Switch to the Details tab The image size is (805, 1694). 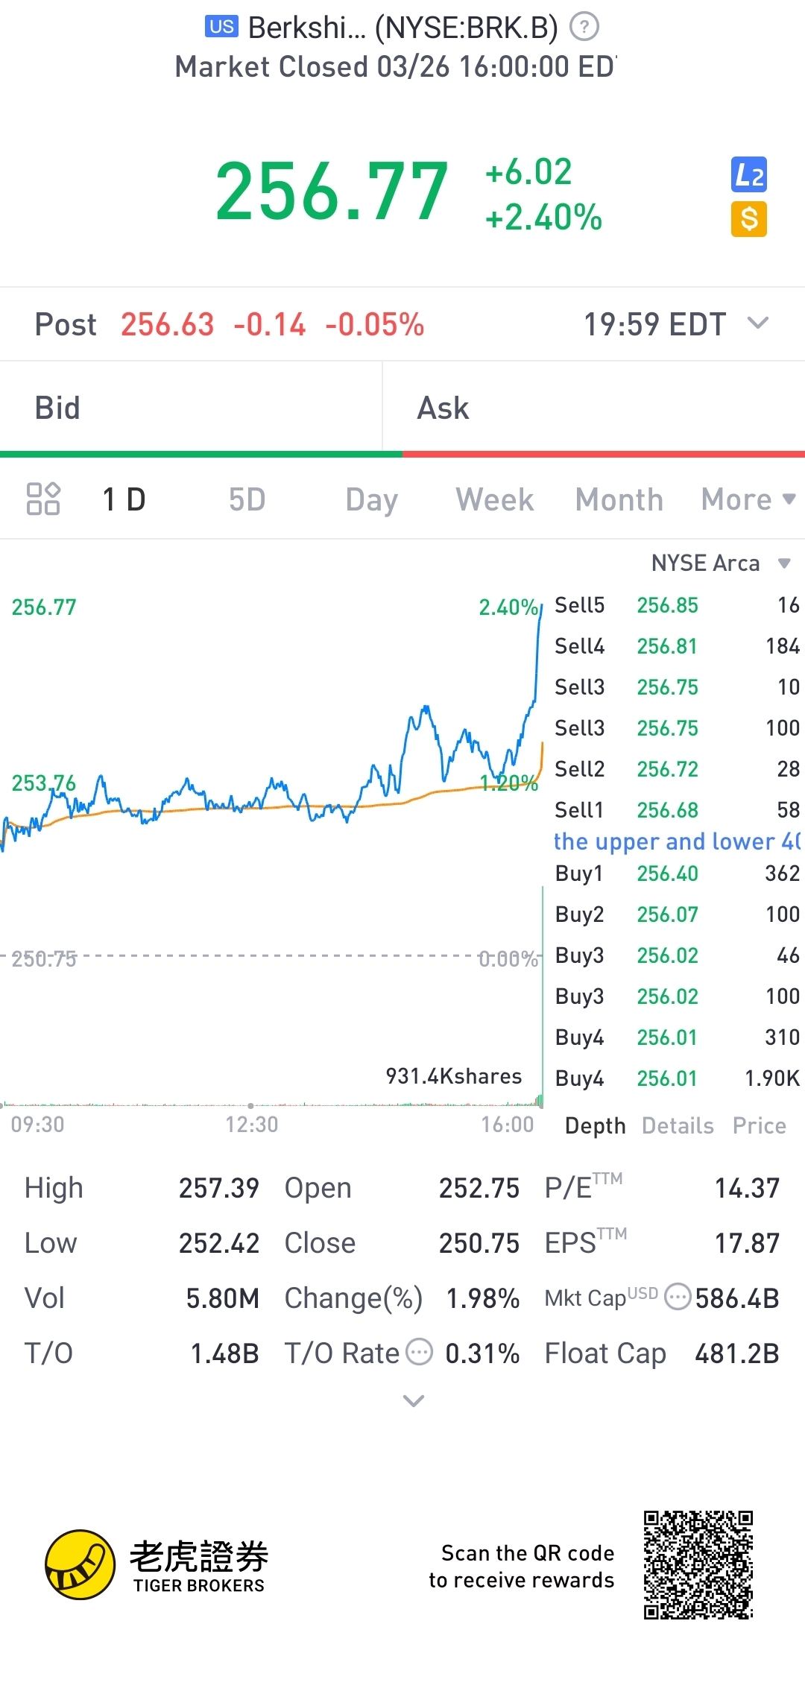pyautogui.click(x=678, y=1125)
